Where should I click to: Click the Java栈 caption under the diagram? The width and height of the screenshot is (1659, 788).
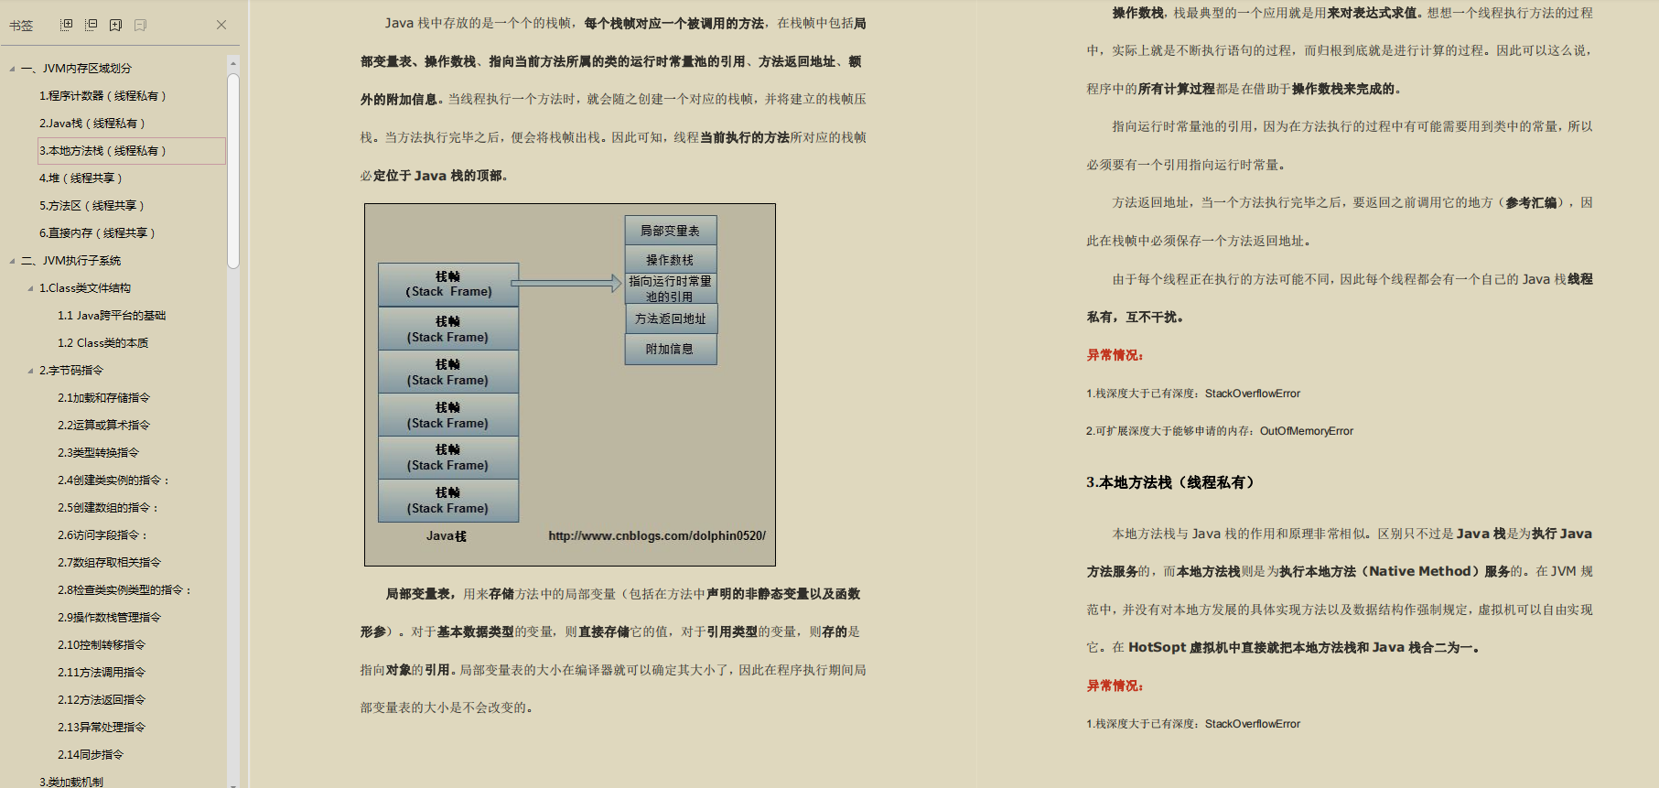[x=447, y=536]
